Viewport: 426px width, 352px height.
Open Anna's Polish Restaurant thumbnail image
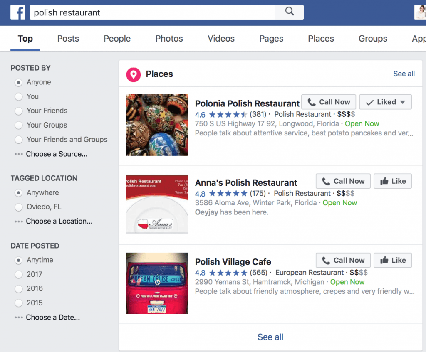click(157, 204)
